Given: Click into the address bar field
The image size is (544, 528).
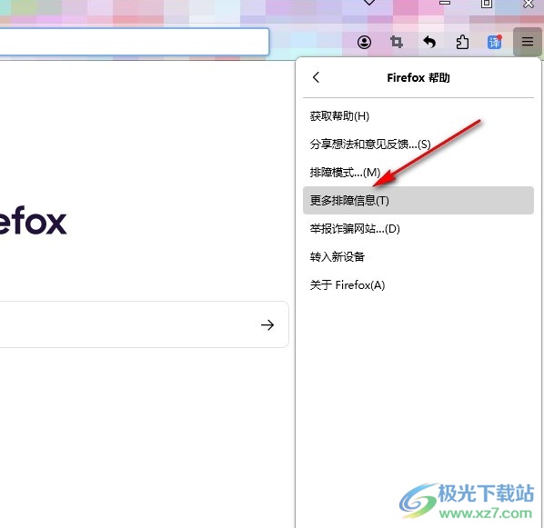Looking at the screenshot, I should tap(134, 42).
